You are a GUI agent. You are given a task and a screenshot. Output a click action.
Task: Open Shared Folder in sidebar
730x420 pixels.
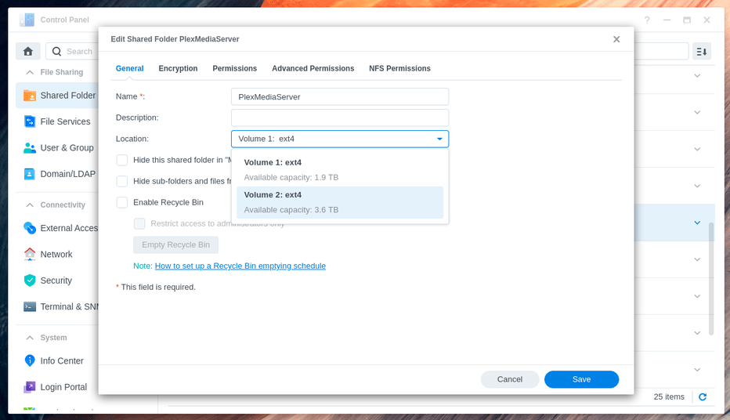pyautogui.click(x=58, y=96)
